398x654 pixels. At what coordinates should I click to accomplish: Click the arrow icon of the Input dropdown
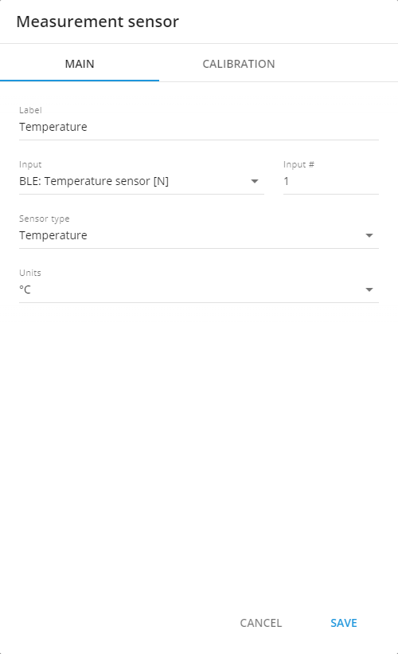[255, 181]
